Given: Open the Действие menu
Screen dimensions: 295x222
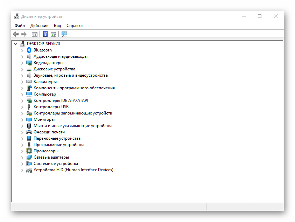Looking at the screenshot, I should 39,26.
